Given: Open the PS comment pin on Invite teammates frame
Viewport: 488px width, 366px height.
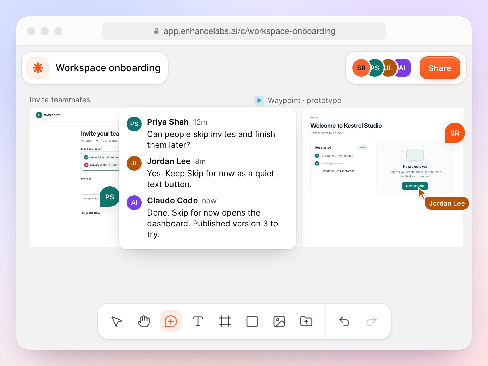Looking at the screenshot, I should point(109,197).
